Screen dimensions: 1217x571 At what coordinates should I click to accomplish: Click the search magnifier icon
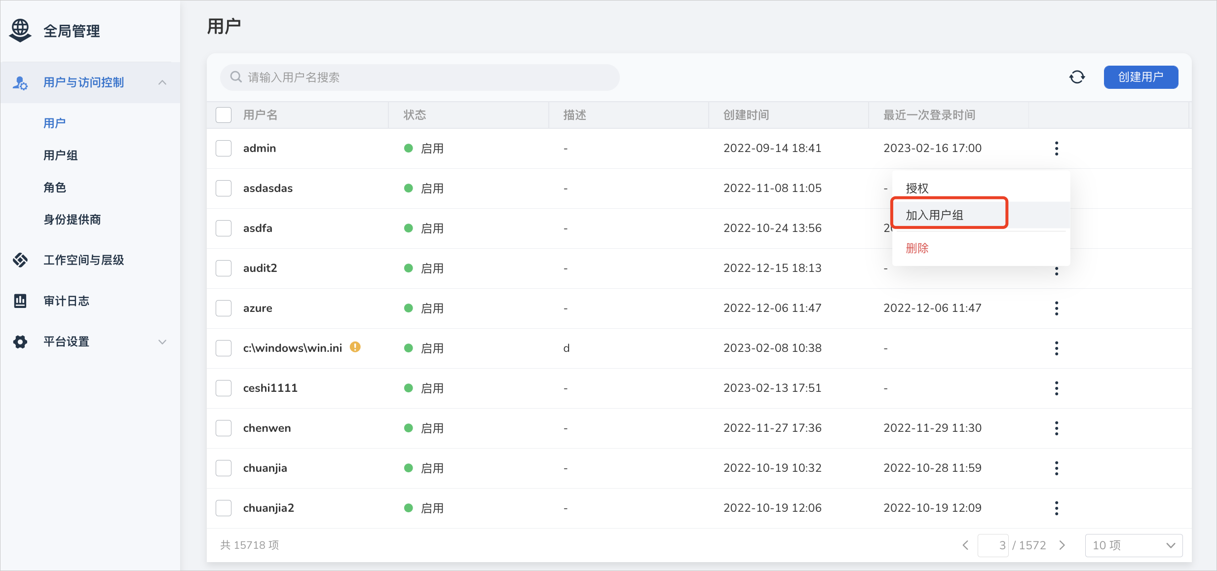click(236, 77)
